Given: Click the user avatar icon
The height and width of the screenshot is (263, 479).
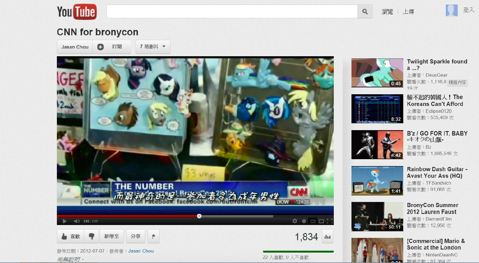Looking at the screenshot, I should tap(451, 10).
